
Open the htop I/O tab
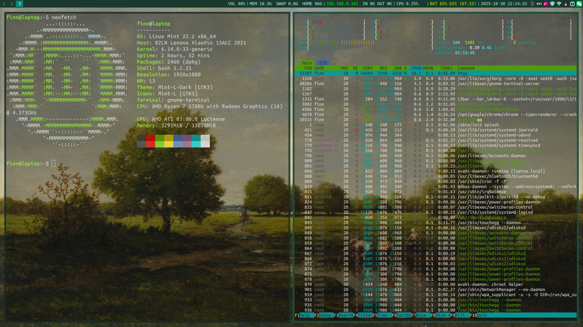[322, 63]
